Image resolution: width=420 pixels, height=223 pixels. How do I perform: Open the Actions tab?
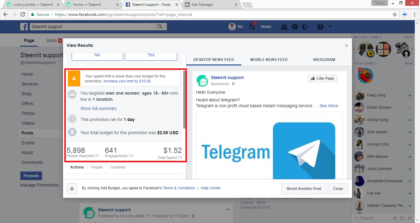(77, 167)
